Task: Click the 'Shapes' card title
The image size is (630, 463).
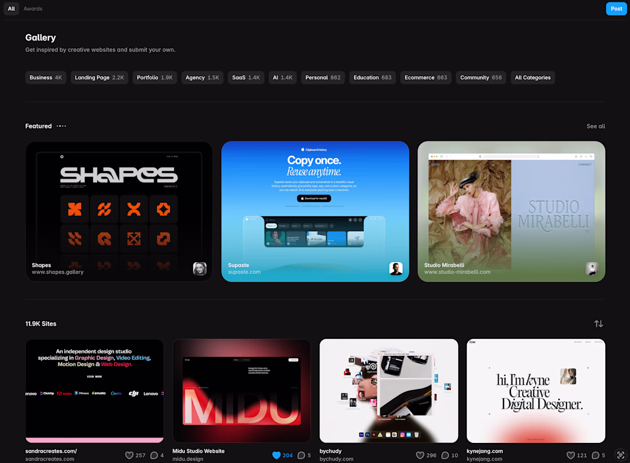Action: click(41, 265)
